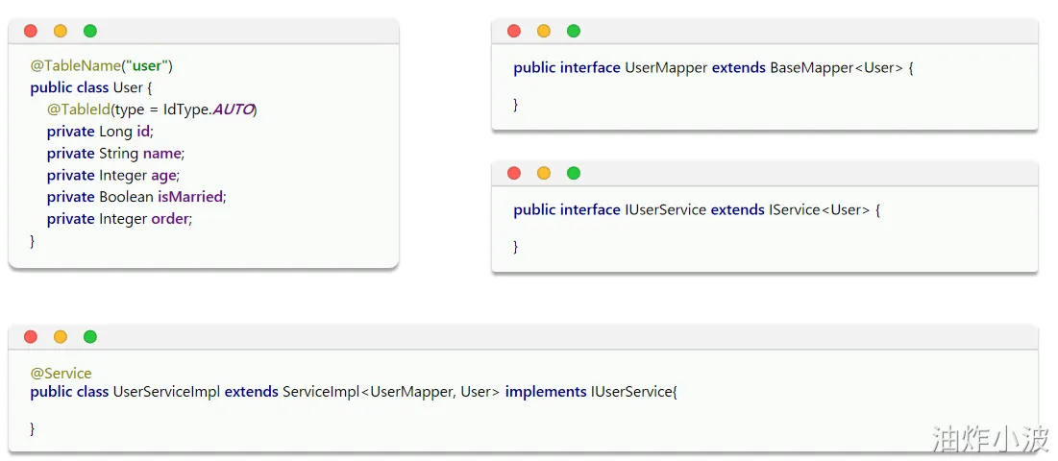Click the yellow dot on the IUserService window
This screenshot has width=1058, height=461.
click(x=544, y=173)
